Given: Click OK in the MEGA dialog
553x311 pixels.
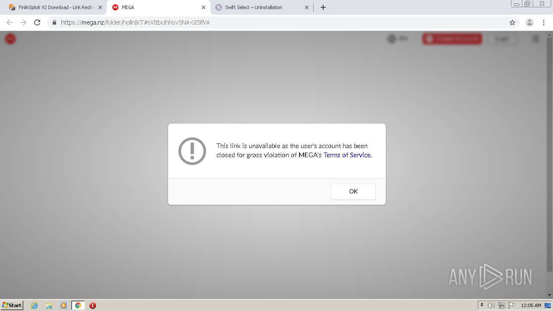Looking at the screenshot, I should click(353, 191).
